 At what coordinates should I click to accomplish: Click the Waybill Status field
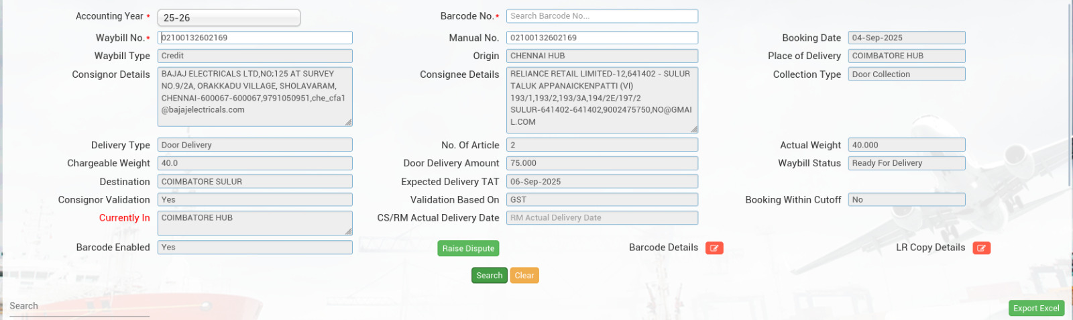906,163
